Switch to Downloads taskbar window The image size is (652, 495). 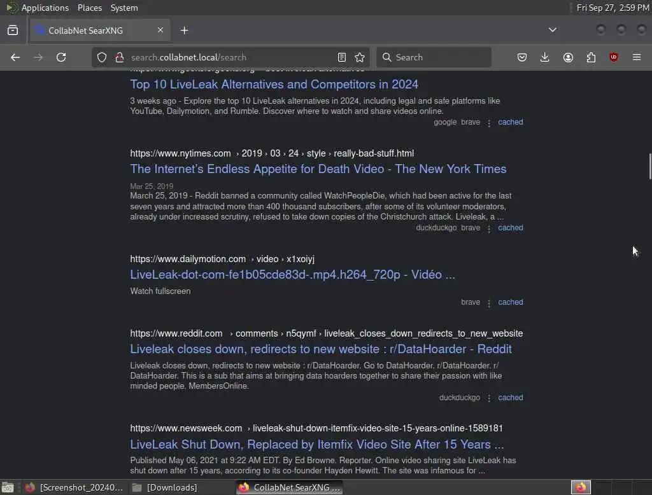click(x=165, y=487)
